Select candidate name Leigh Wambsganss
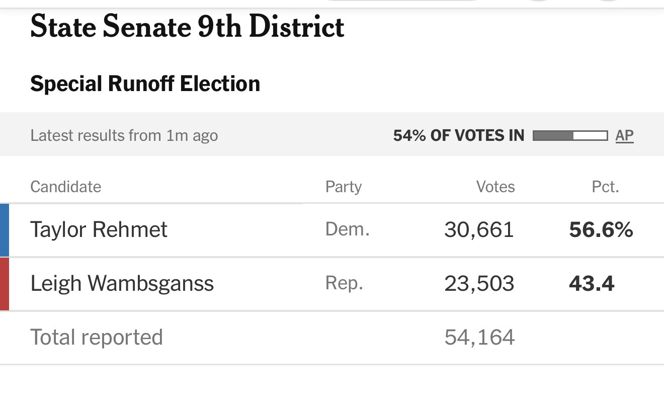Image resolution: width=664 pixels, height=407 pixels. 122,284
